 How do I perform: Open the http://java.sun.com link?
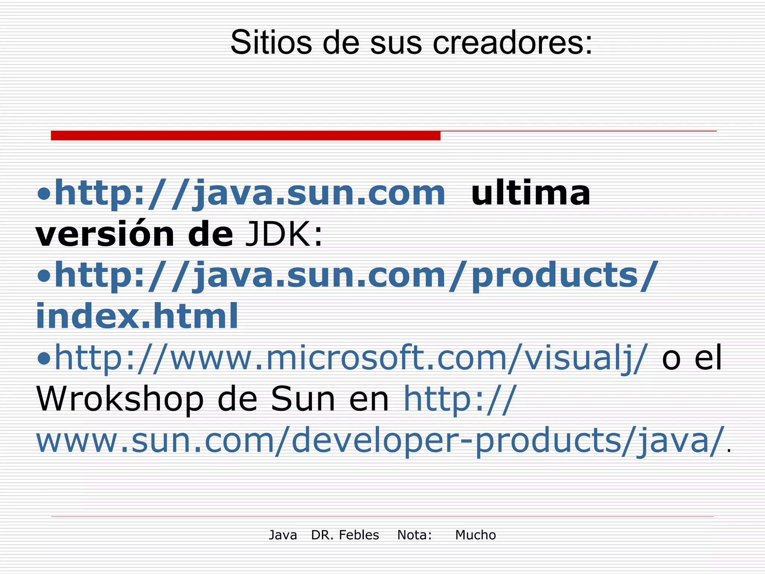[250, 194]
